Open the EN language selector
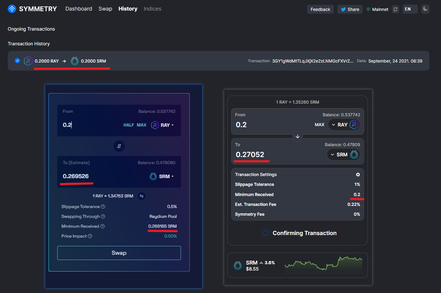The image size is (441, 293). pyautogui.click(x=410, y=9)
